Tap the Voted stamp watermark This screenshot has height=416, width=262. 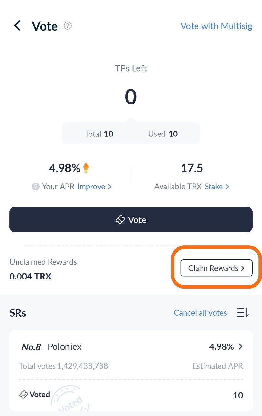coord(69,399)
